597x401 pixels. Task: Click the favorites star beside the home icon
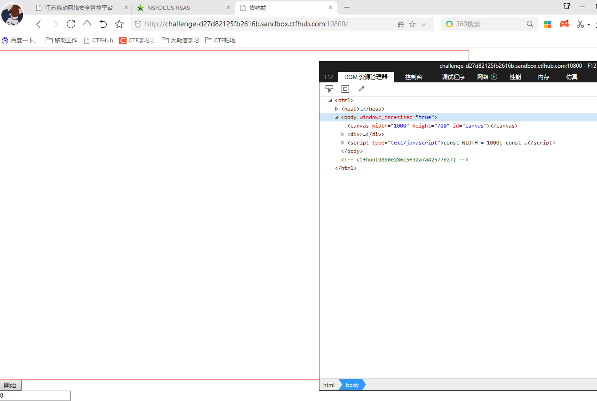(119, 24)
